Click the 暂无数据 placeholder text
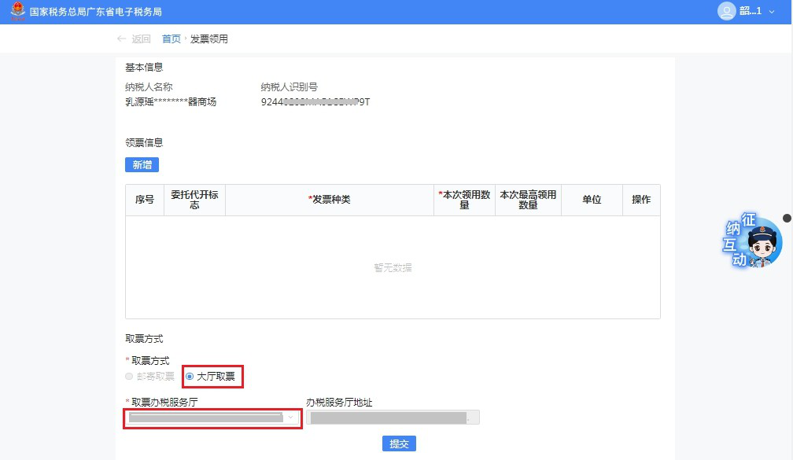The height and width of the screenshot is (460, 793). click(393, 268)
